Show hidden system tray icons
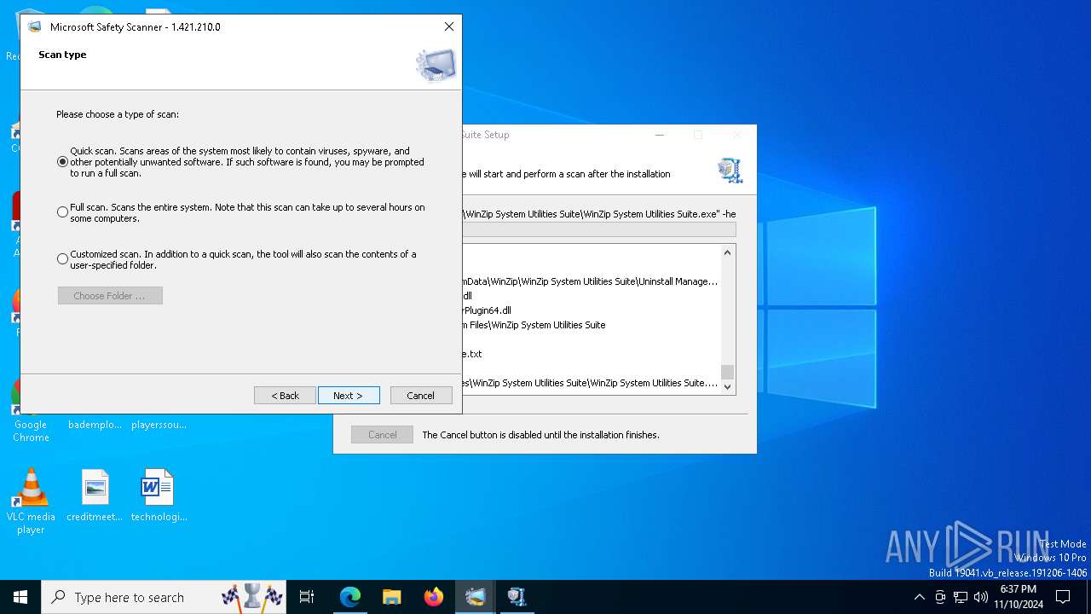 pos(919,597)
